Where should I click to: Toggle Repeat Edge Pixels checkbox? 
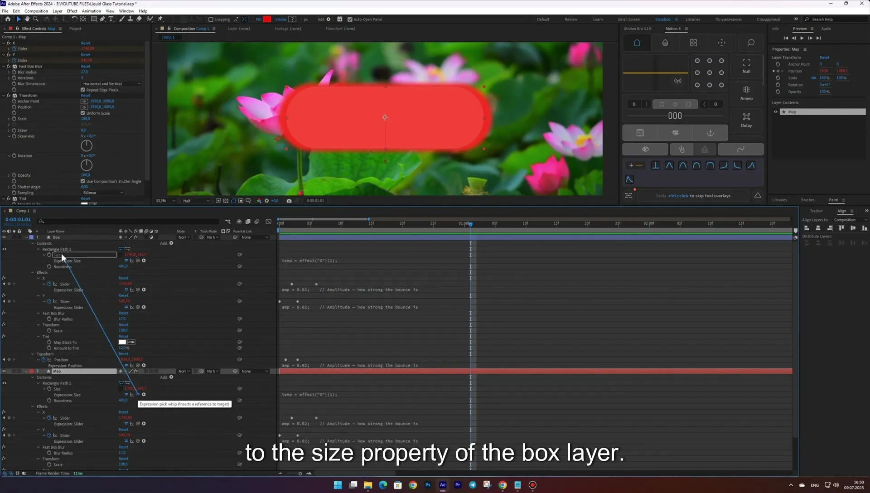coord(83,90)
